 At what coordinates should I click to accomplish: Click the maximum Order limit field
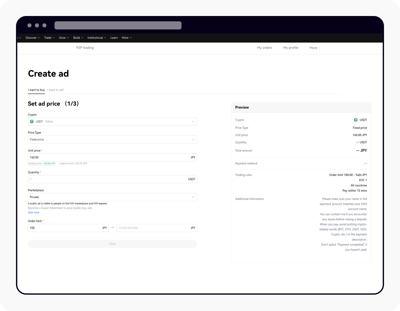[150, 228]
